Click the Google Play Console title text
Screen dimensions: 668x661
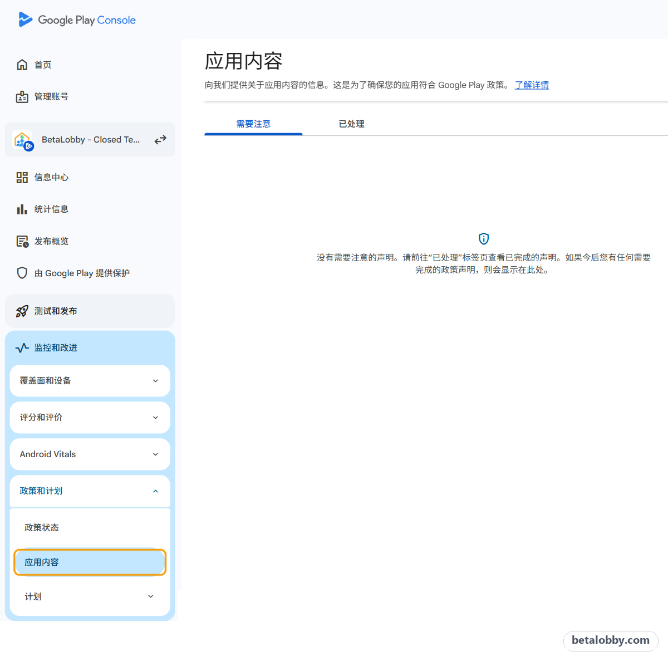(x=87, y=20)
